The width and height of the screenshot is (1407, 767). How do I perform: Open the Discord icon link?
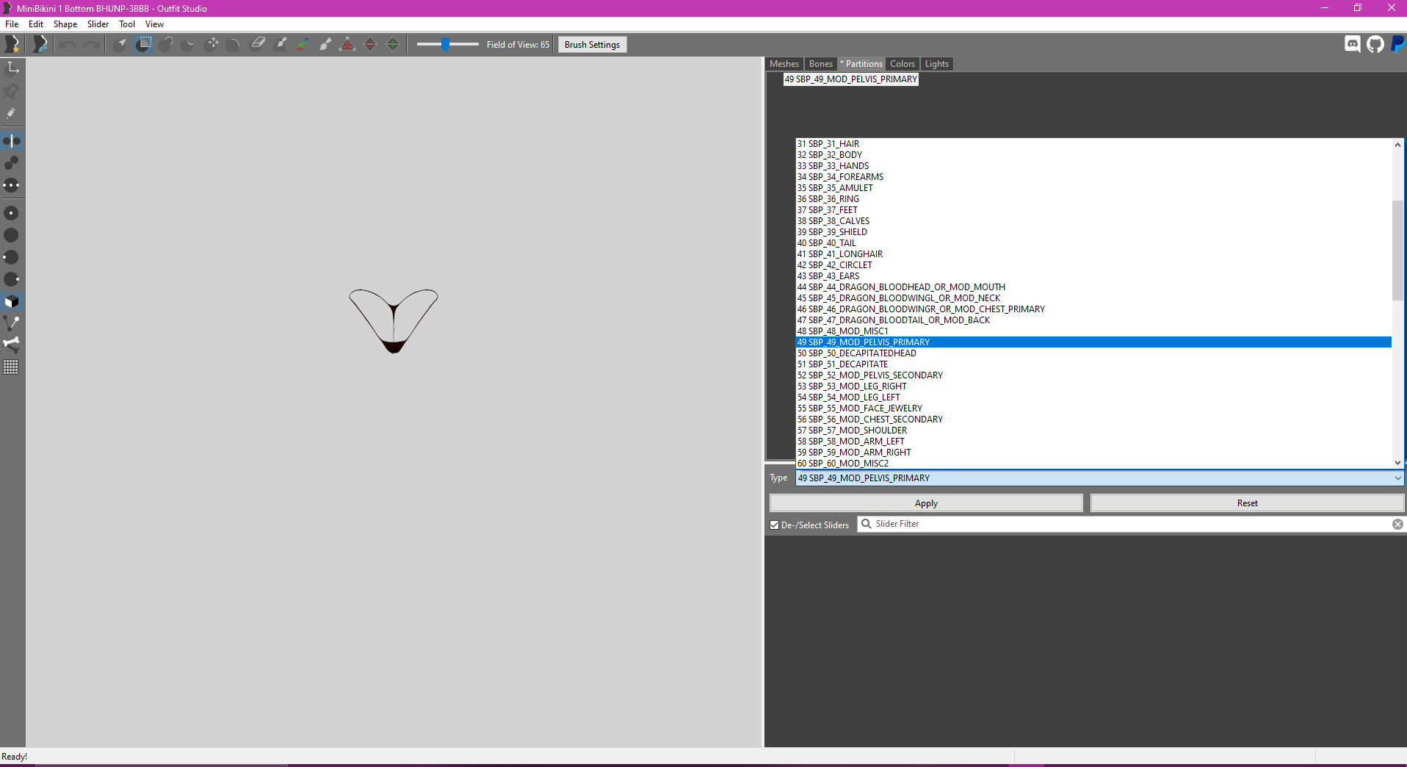tap(1353, 44)
